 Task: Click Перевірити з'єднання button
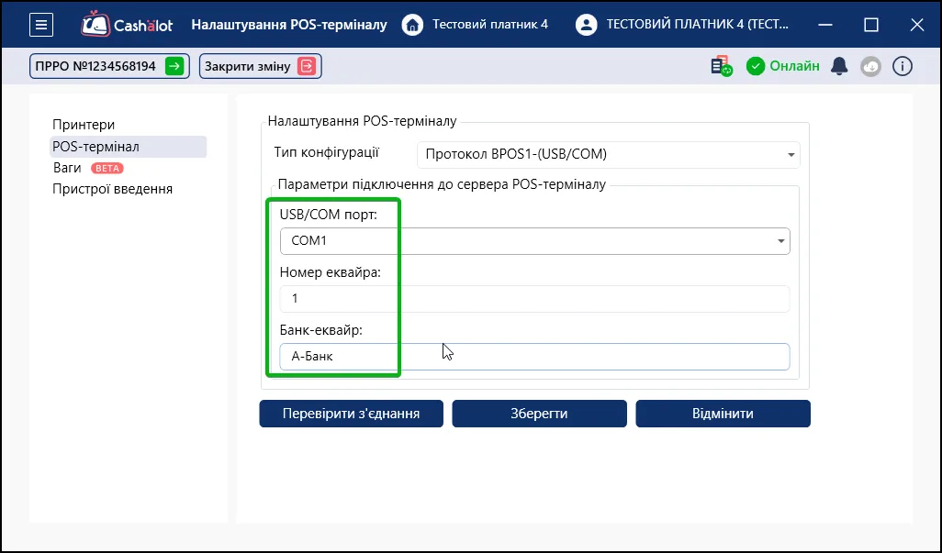coord(352,414)
